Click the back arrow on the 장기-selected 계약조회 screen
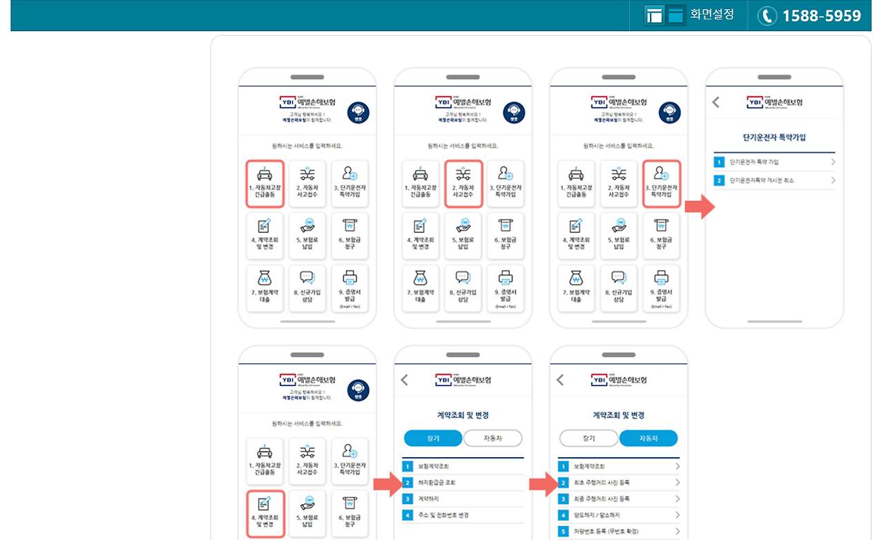This screenshot has height=540, width=884. (405, 380)
